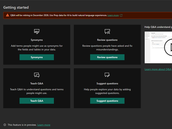Click the Teach Q&A speech bubbles icon
This screenshot has height=129, width=172.
tap(37, 75)
